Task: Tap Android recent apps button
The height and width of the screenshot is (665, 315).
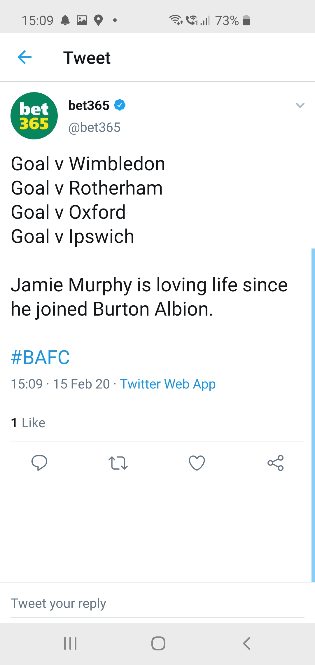Action: click(x=70, y=643)
